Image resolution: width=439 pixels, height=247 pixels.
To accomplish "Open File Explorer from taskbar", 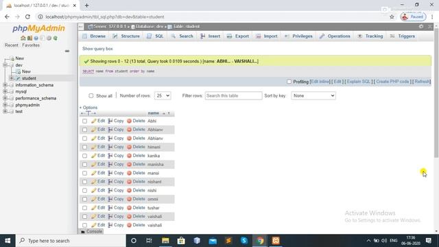I will [165, 241].
